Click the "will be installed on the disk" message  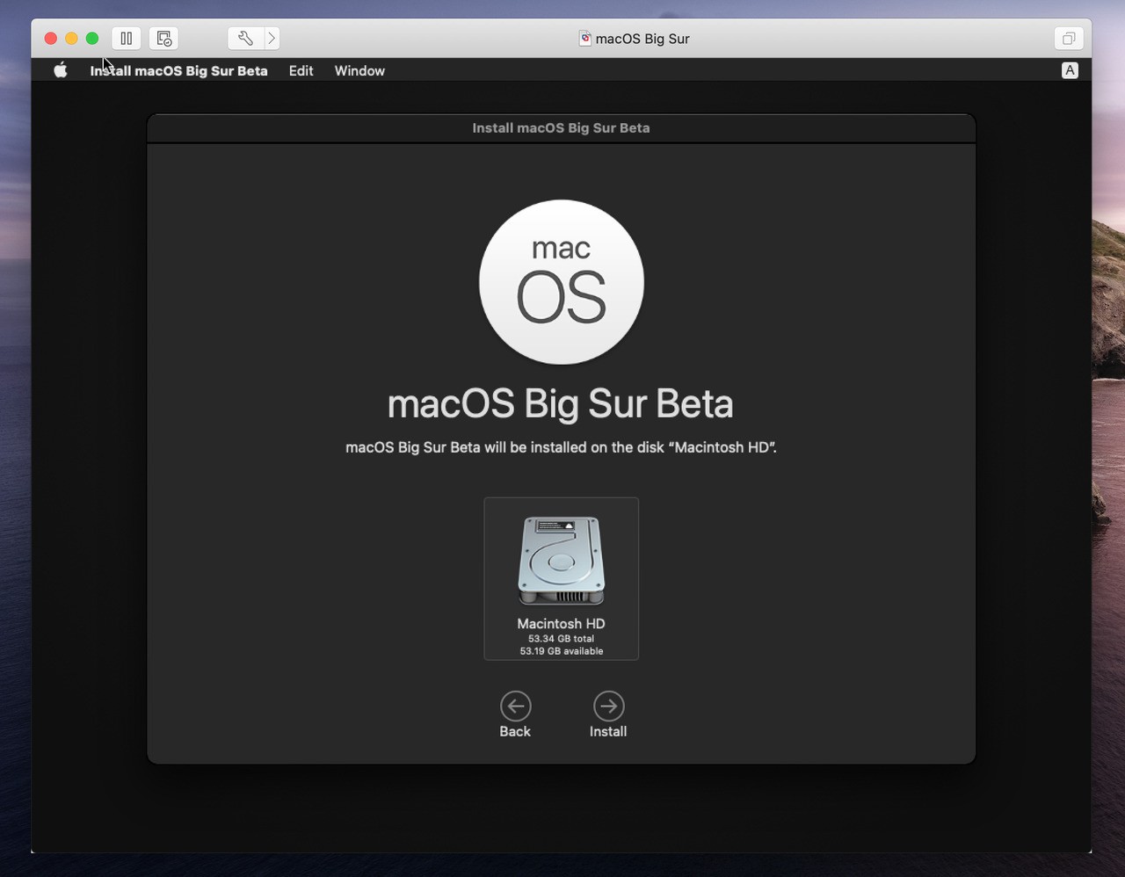point(561,447)
